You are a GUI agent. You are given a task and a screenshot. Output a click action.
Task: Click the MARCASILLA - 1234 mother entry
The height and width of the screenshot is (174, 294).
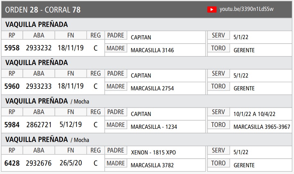tap(154, 127)
